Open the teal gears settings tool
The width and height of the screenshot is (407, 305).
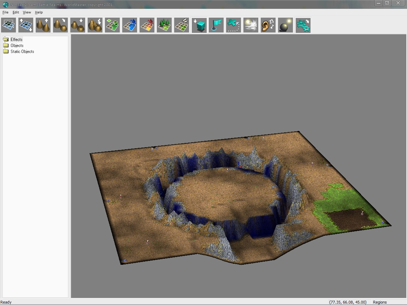point(303,25)
